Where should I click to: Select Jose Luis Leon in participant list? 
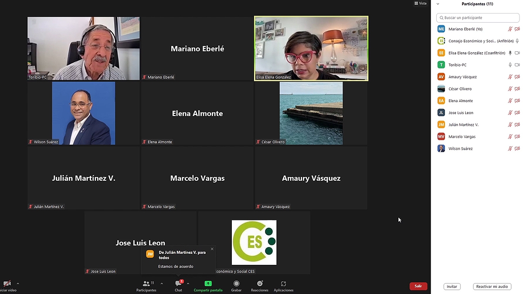[478, 113]
